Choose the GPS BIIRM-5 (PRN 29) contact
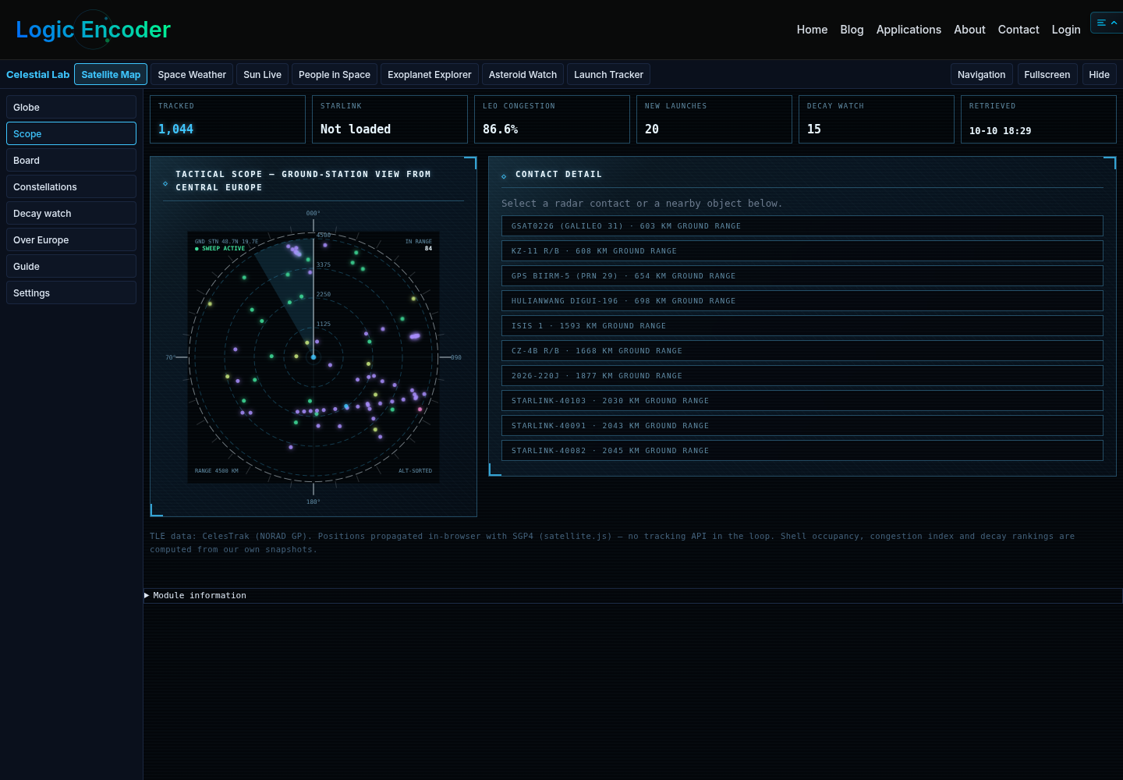 tap(802, 275)
